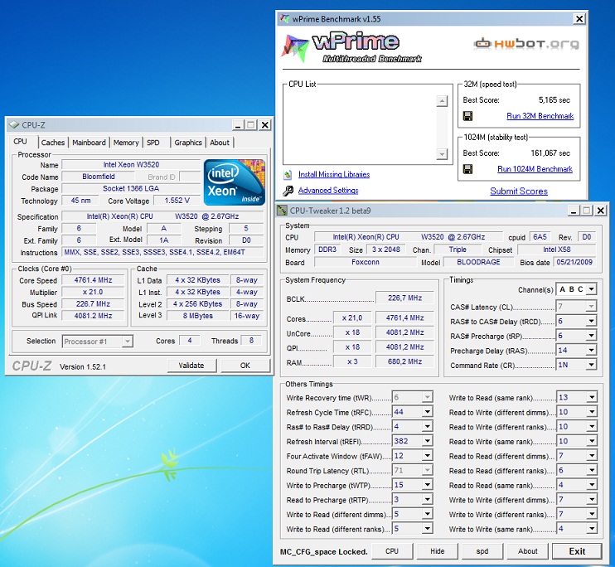Open Write to Read (different ranks) dropdown

tap(427, 529)
